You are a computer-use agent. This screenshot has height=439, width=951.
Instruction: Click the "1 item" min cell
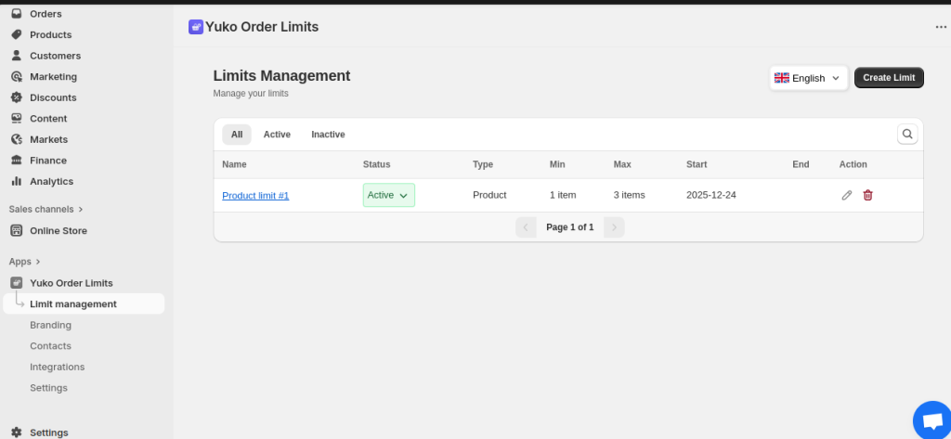[x=563, y=195]
